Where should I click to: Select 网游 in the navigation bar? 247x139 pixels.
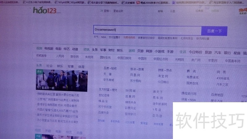pyautogui.click(x=149, y=51)
